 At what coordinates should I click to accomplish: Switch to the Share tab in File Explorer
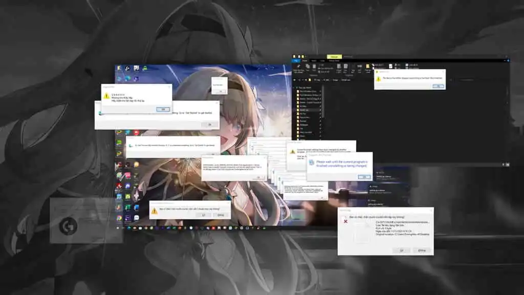coord(314,61)
